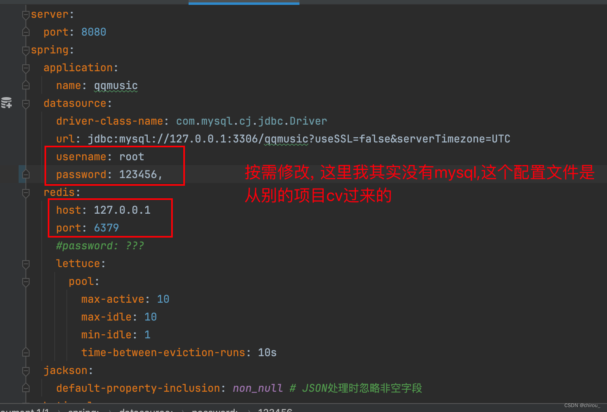The height and width of the screenshot is (412, 607).
Task: Click fold end marker on the password line
Action: 26,174
